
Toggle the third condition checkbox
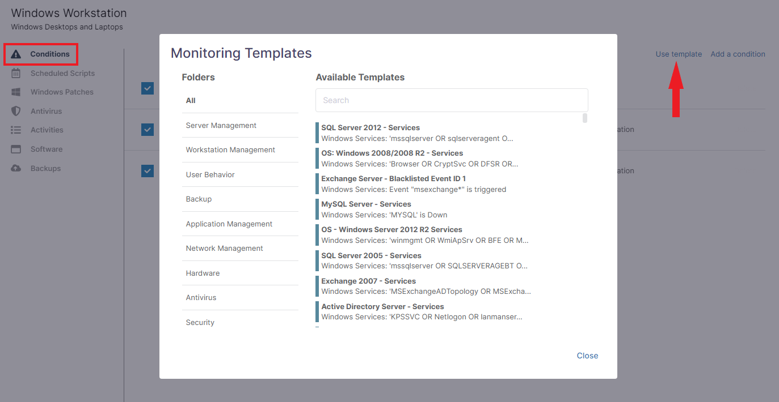coord(148,170)
